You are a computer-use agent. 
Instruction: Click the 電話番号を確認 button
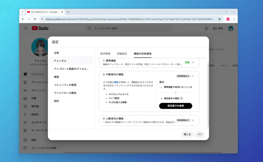point(176,106)
